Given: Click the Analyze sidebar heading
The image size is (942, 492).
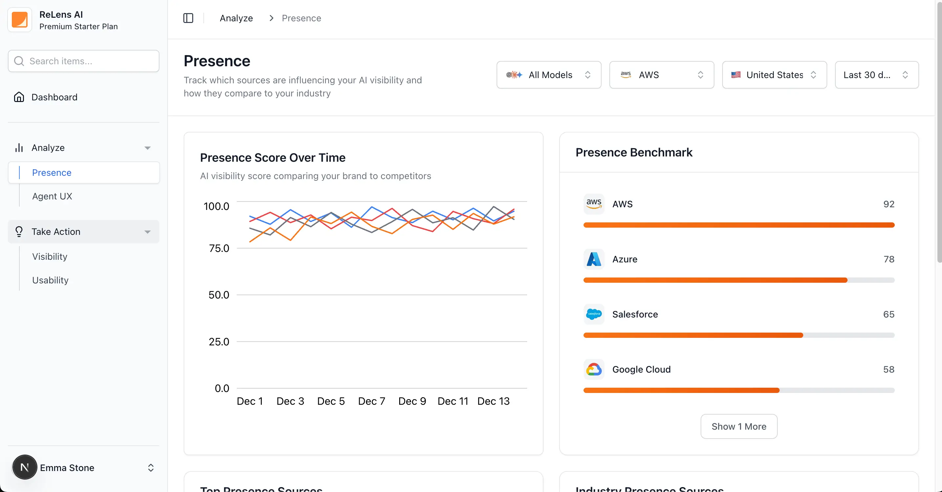Looking at the screenshot, I should coord(83,147).
